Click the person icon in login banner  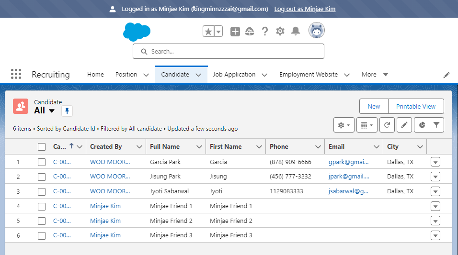(113, 9)
